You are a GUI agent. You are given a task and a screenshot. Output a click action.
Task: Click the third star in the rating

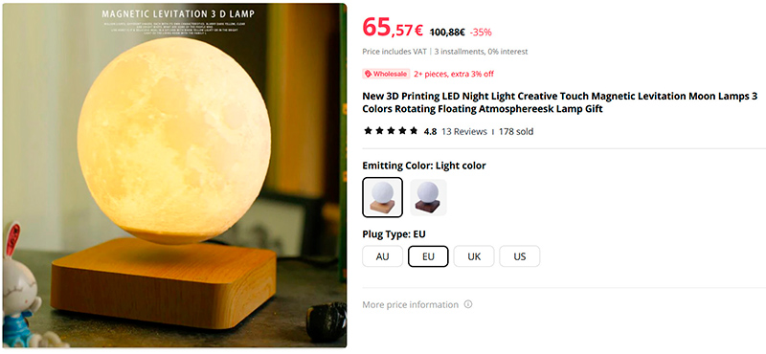(391, 131)
